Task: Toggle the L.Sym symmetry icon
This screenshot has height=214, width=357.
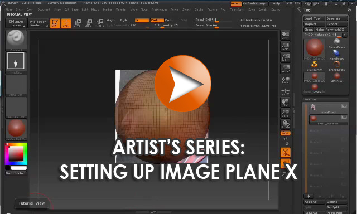Action: click(285, 91)
